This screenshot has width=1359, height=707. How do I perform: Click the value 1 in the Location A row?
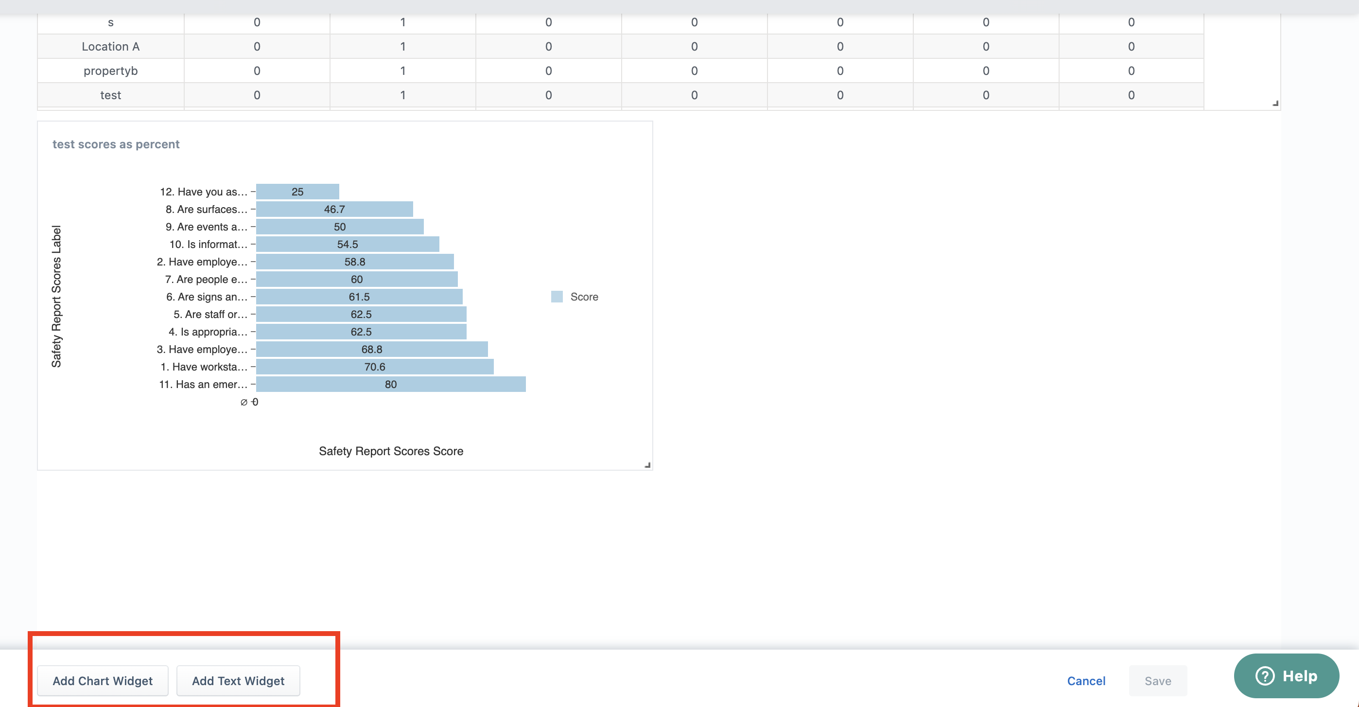tap(402, 46)
